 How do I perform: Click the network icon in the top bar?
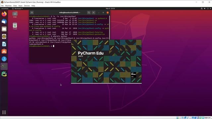pyautogui.click(x=202, y=9)
